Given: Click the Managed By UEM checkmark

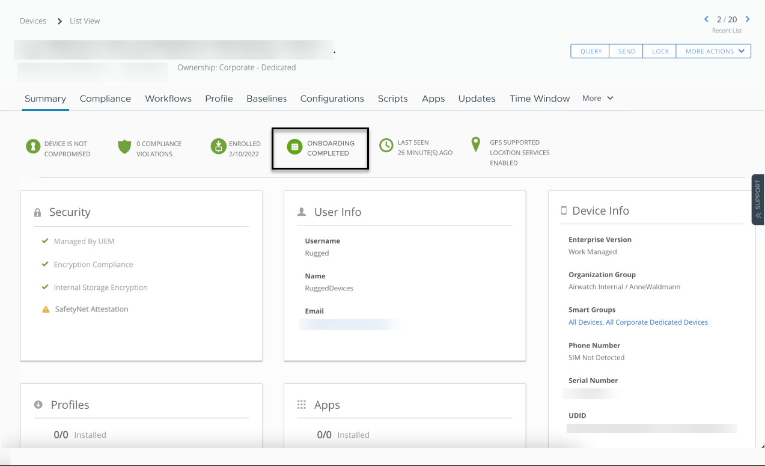Looking at the screenshot, I should (45, 241).
